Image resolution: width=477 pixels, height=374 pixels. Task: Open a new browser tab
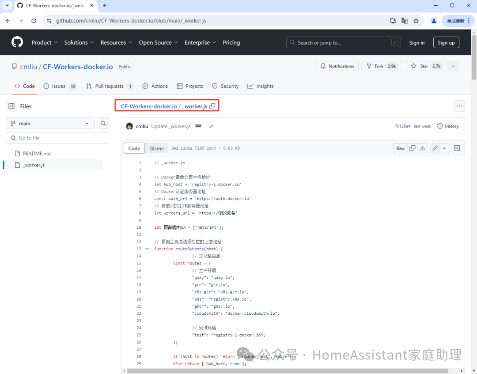click(x=105, y=5)
